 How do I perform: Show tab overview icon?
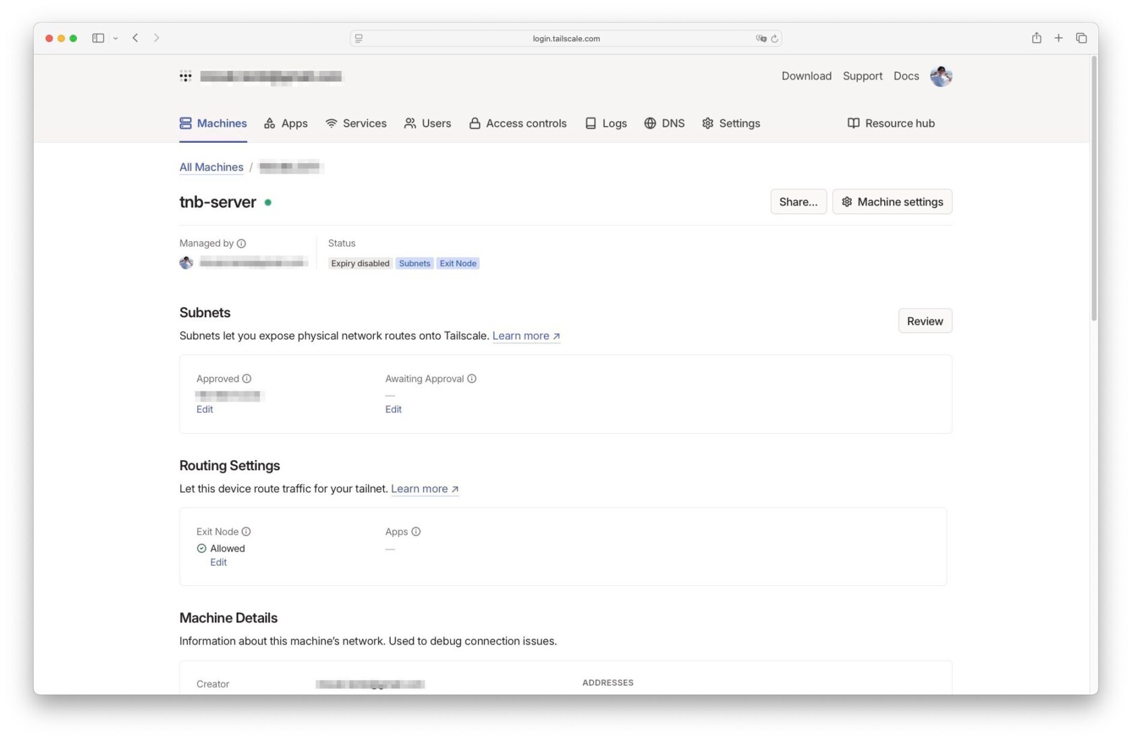(1081, 38)
